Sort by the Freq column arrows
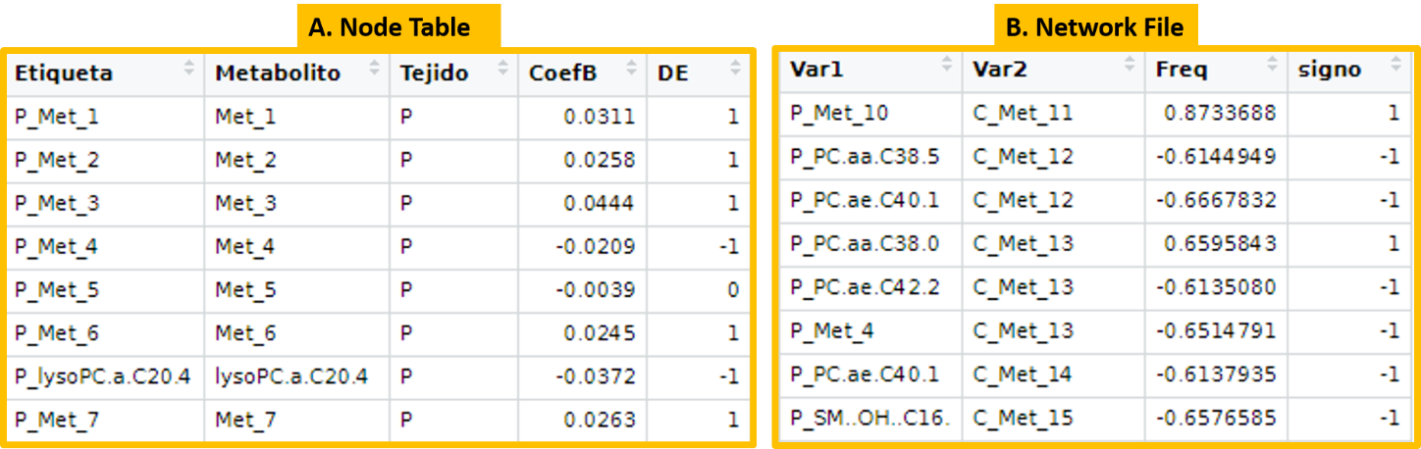This screenshot has width=1421, height=449. point(1273,67)
